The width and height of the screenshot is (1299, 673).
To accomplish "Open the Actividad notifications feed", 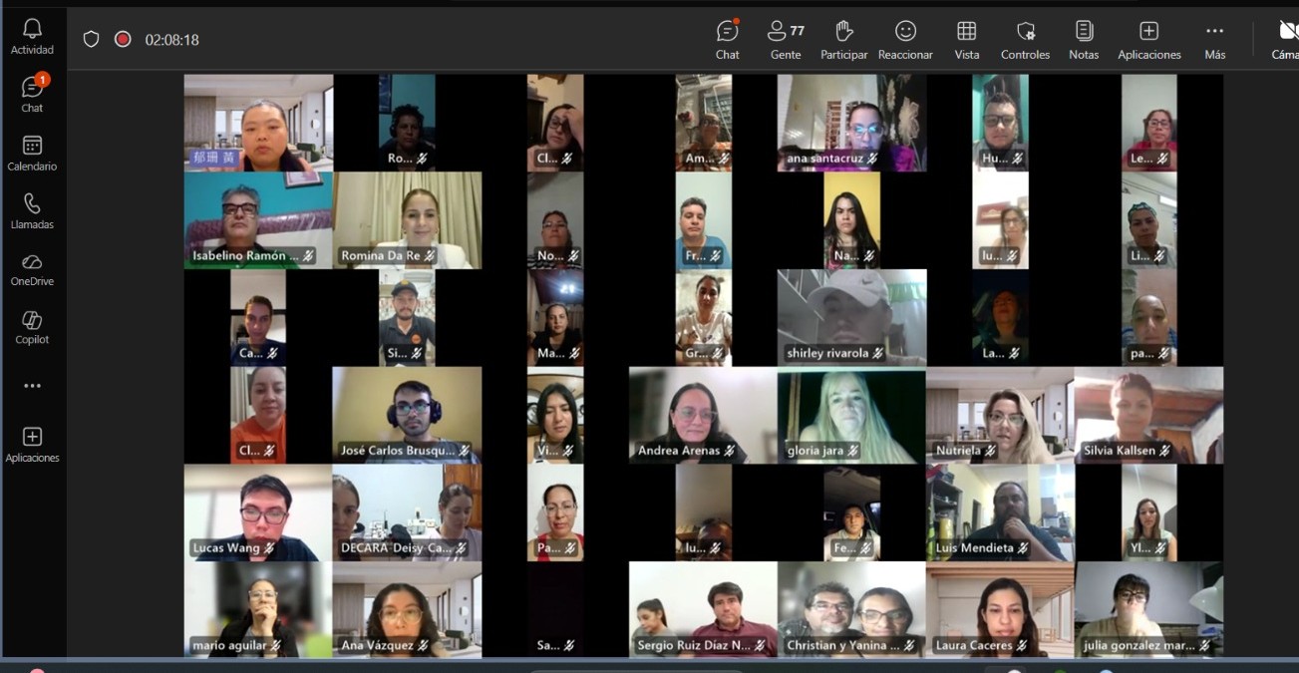I will [x=32, y=37].
